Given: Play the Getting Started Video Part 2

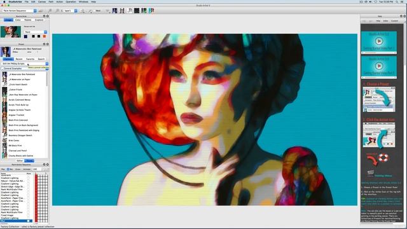Looking at the screenshot, I should point(379,66).
